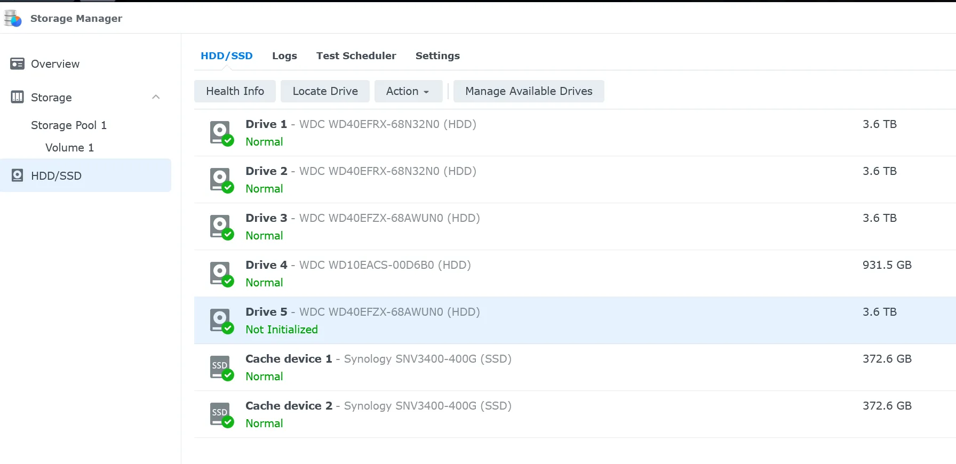Image resolution: width=956 pixels, height=464 pixels.
Task: Open the Settings tab
Action: click(x=437, y=56)
